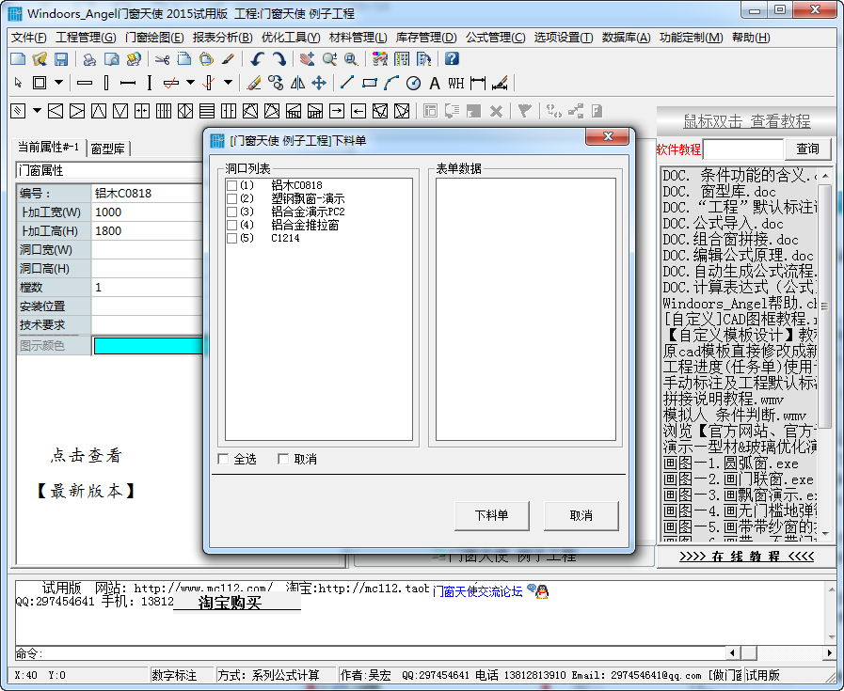Open the 文件(F) menu
This screenshot has width=844, height=691.
coord(29,37)
